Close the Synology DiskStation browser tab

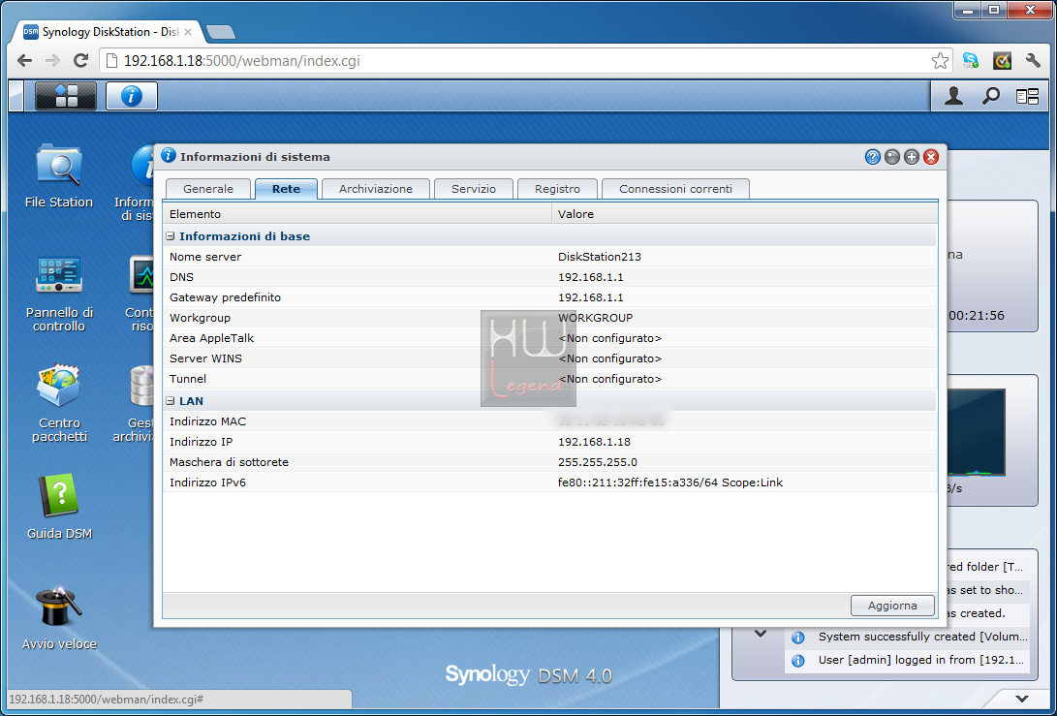[187, 32]
